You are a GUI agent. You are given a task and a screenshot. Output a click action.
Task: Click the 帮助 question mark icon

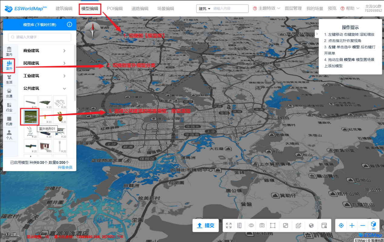tap(343, 8)
